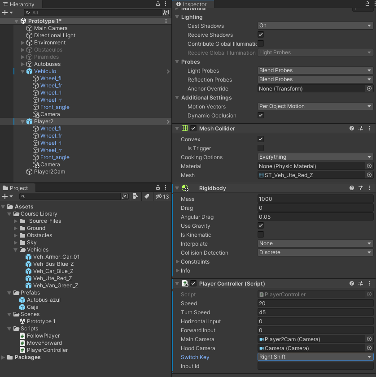
Task: Open Hierarchy panel options menu
Action: (166, 4)
